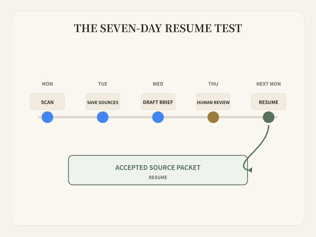Select the brown dot under HUMAN REVIEW
This screenshot has width=316, height=237.
213,117
